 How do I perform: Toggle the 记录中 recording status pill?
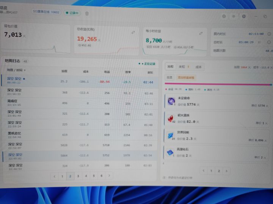72,13
